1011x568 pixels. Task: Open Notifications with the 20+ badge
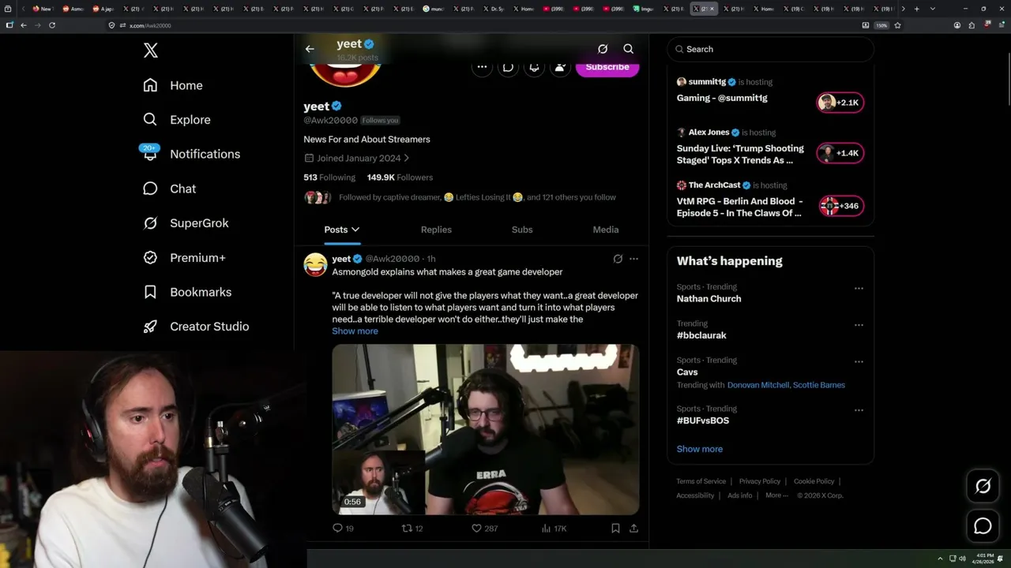[190, 154]
